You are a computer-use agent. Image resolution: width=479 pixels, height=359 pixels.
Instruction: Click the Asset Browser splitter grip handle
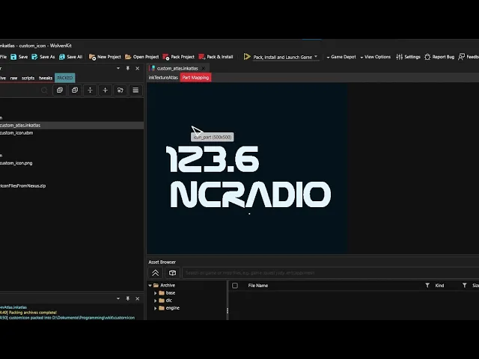(228, 311)
